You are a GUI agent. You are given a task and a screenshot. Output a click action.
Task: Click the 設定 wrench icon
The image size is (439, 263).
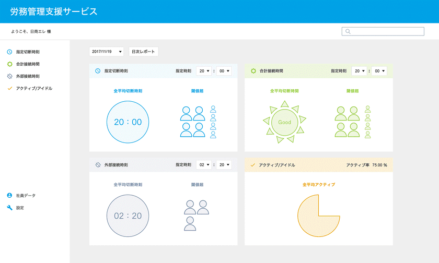[9, 208]
